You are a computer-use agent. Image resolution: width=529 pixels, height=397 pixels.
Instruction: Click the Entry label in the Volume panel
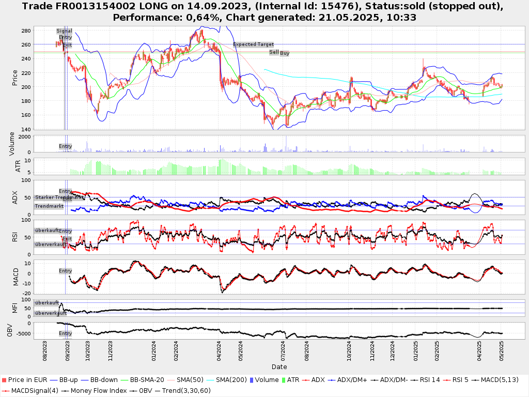(x=65, y=146)
